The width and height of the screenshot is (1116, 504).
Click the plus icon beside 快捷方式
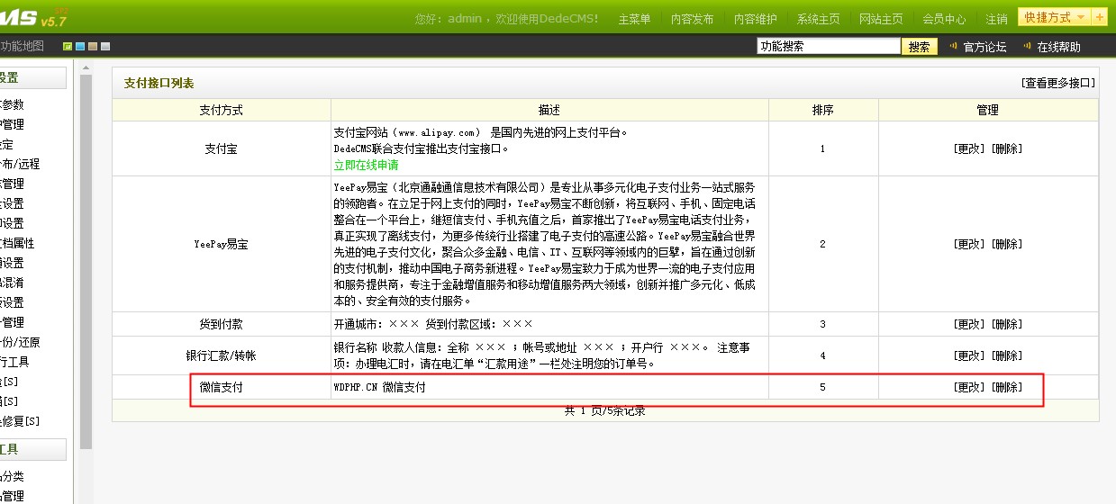(x=1100, y=17)
